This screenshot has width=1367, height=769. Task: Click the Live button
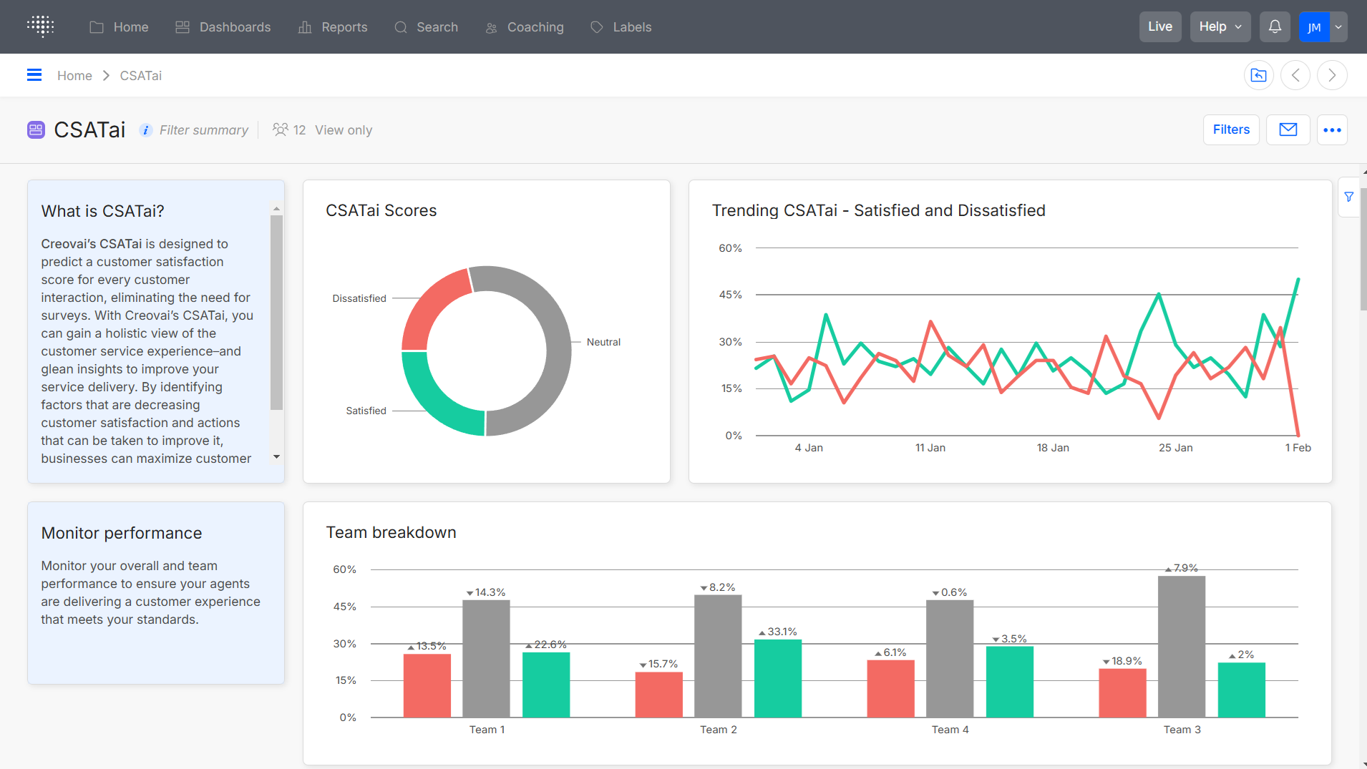[x=1160, y=26]
